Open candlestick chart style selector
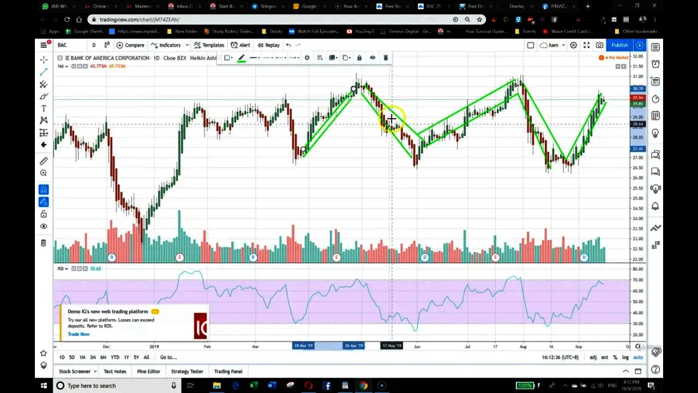The width and height of the screenshot is (698, 393). [107, 45]
